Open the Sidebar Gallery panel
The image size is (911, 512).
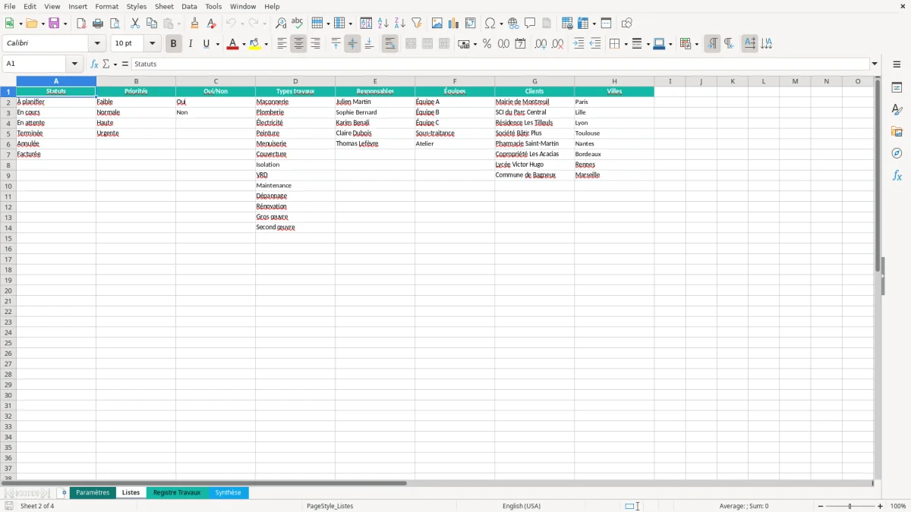coord(897,131)
